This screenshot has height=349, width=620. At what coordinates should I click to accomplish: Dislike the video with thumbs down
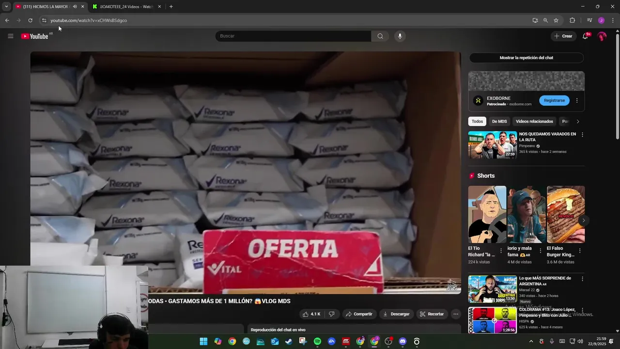point(332,314)
